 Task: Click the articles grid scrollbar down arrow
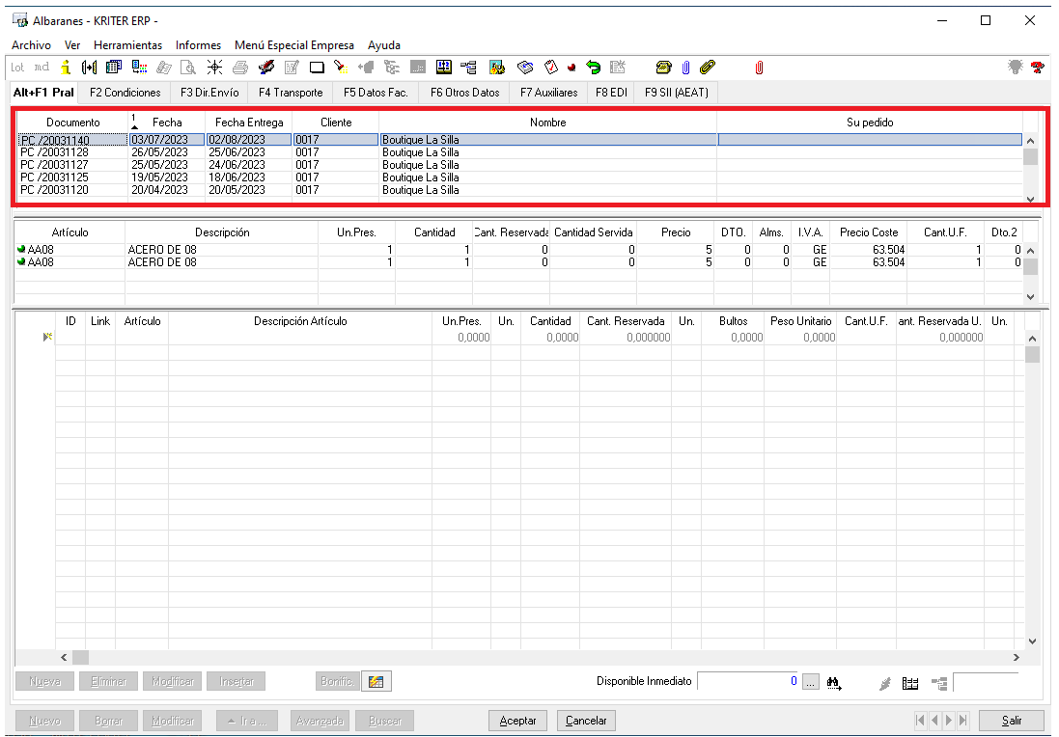[x=1030, y=297]
